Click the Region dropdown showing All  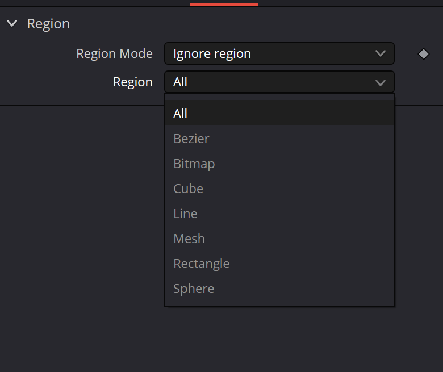pos(279,82)
